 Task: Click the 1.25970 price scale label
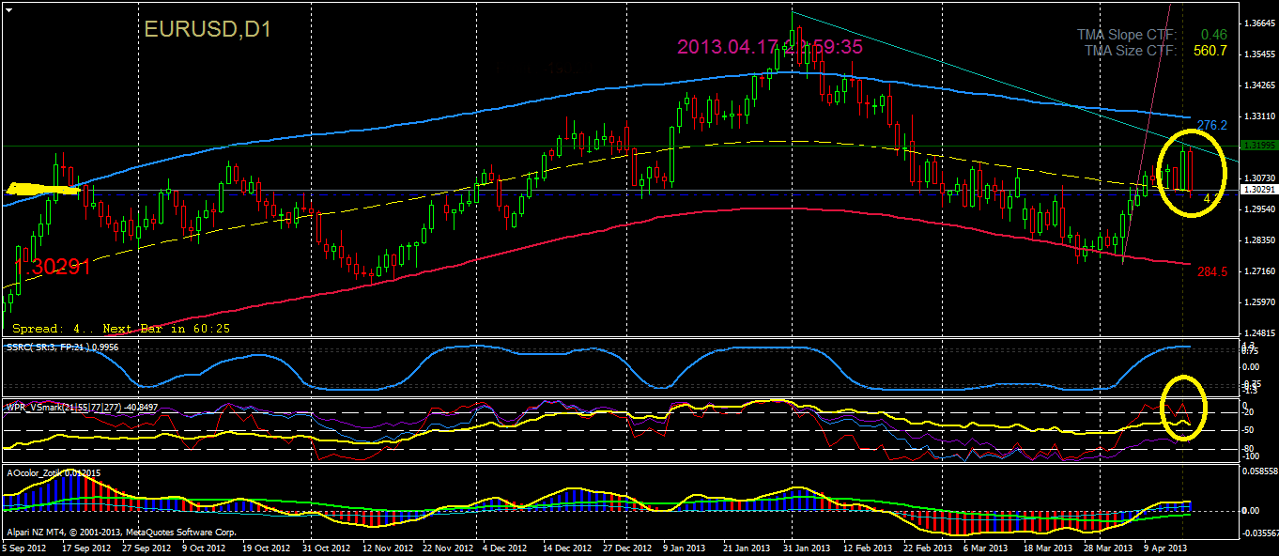1257,301
